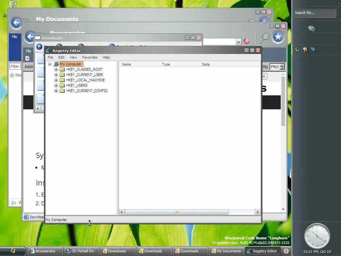Click the left scroll arrow in Downloads window
The width and height of the screenshot is (341, 256).
38,108
